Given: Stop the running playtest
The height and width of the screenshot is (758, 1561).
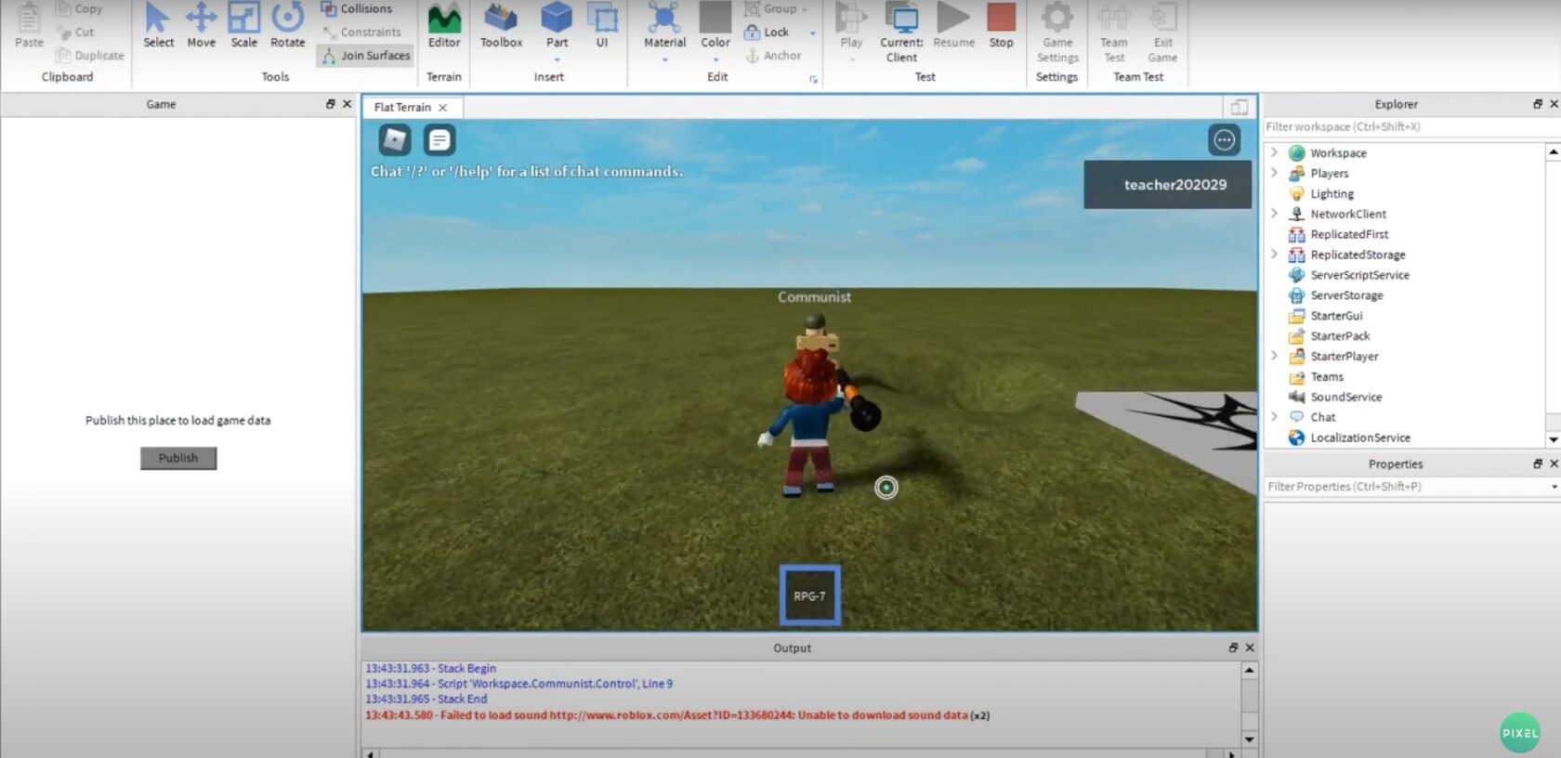Looking at the screenshot, I should [x=1001, y=25].
